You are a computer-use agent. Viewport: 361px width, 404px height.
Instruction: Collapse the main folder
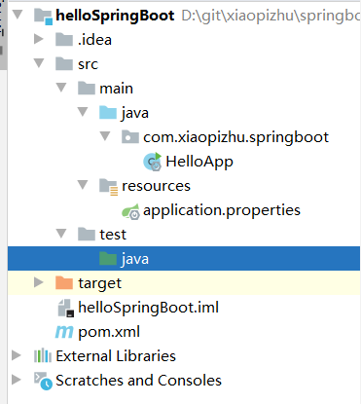point(61,88)
